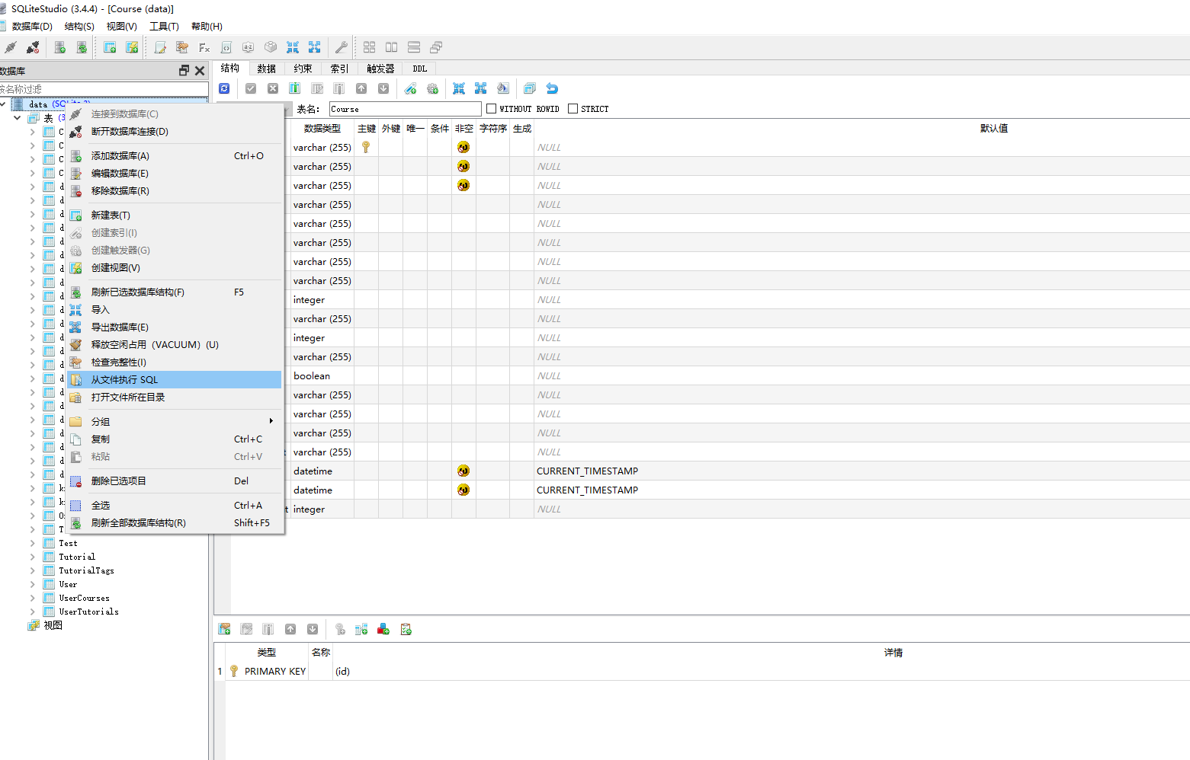
Task: Click the refresh database schema toolbar icon
Action: pyautogui.click(x=82, y=47)
